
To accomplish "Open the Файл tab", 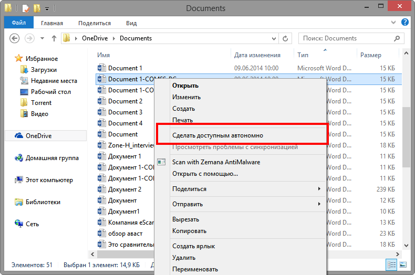I will click(19, 23).
